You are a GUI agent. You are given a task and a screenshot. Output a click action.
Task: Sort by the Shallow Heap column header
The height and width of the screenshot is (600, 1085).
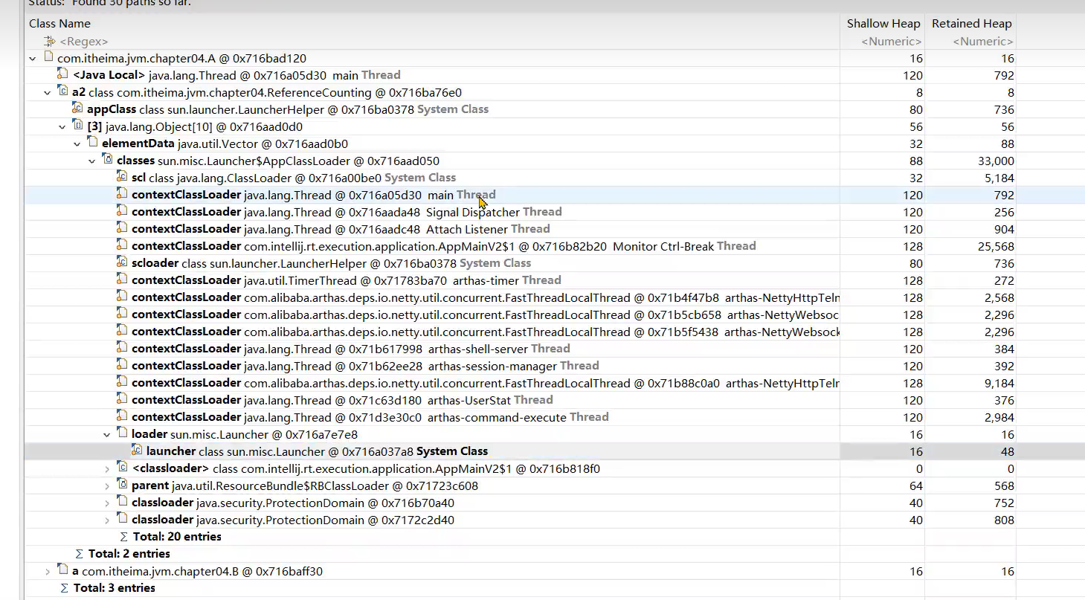point(883,24)
